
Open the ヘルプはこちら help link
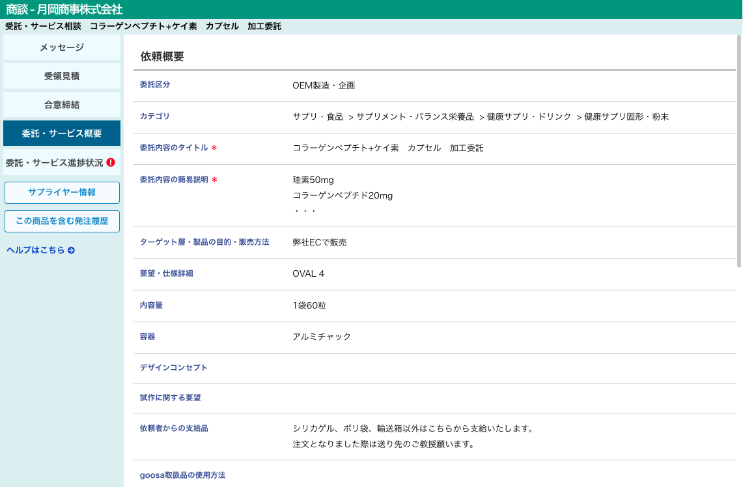(36, 250)
